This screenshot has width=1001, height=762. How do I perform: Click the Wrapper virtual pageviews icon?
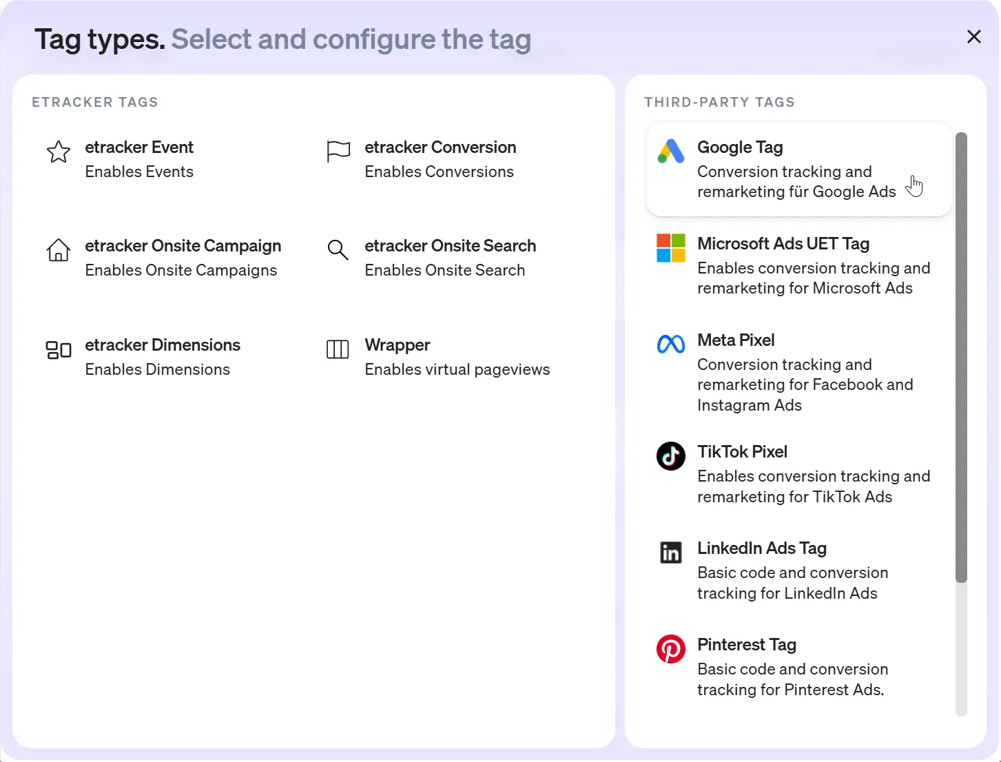[x=338, y=349]
